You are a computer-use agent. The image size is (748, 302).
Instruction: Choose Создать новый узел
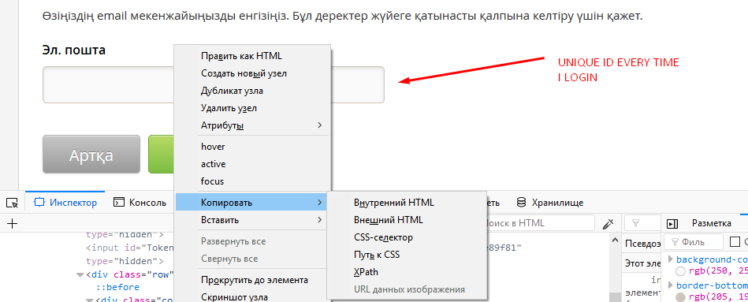click(x=253, y=73)
